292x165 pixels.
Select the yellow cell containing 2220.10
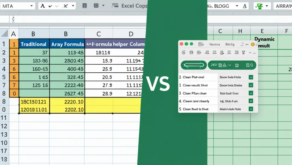pos(67,102)
